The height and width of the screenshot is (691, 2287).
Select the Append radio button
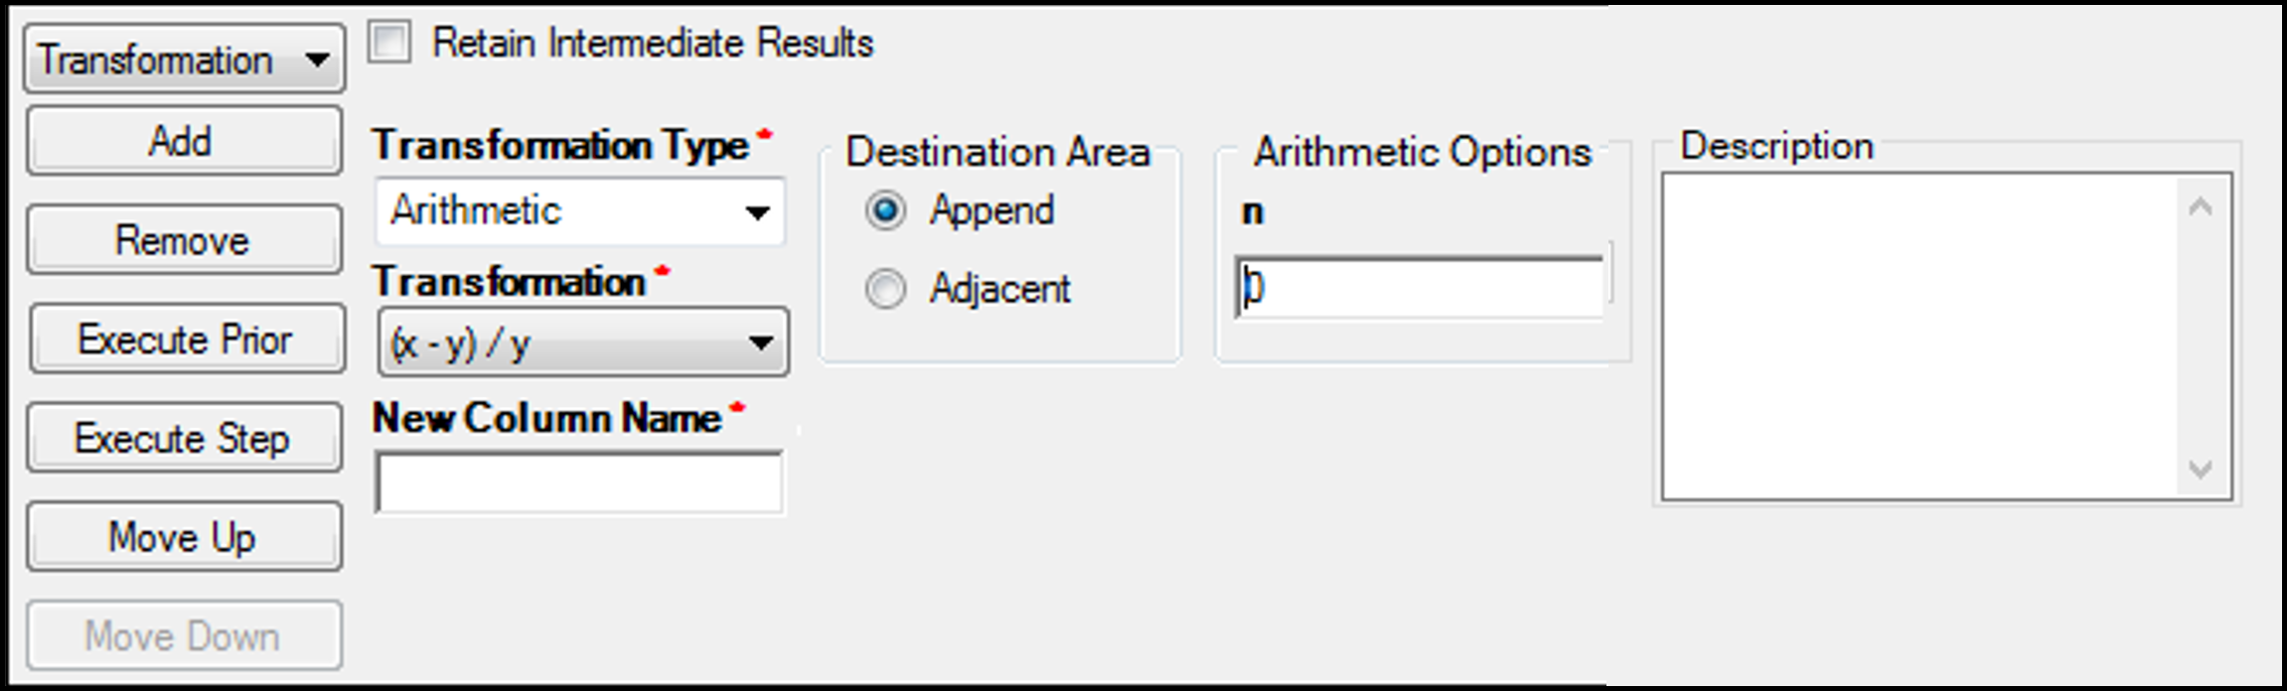[885, 210]
